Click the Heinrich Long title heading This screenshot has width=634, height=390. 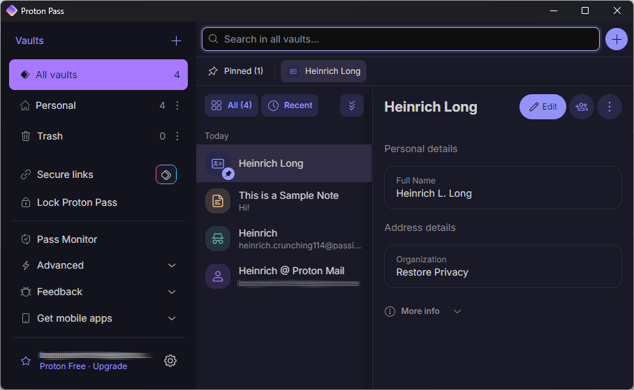click(x=431, y=107)
